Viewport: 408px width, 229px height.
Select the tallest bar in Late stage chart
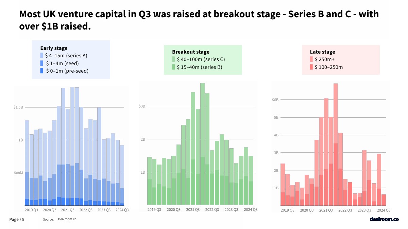point(336,142)
